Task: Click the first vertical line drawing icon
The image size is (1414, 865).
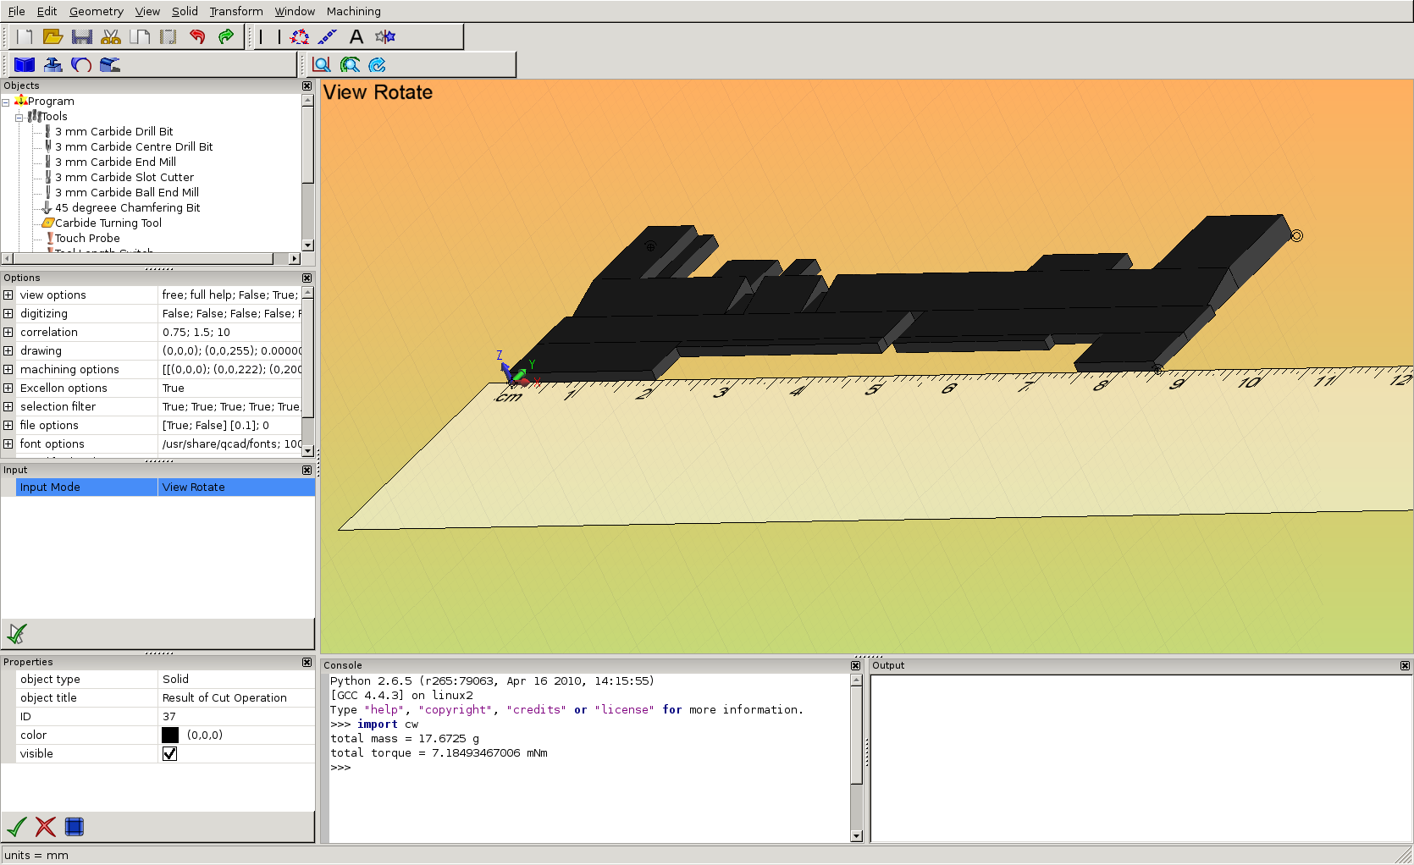Action: pyautogui.click(x=261, y=36)
